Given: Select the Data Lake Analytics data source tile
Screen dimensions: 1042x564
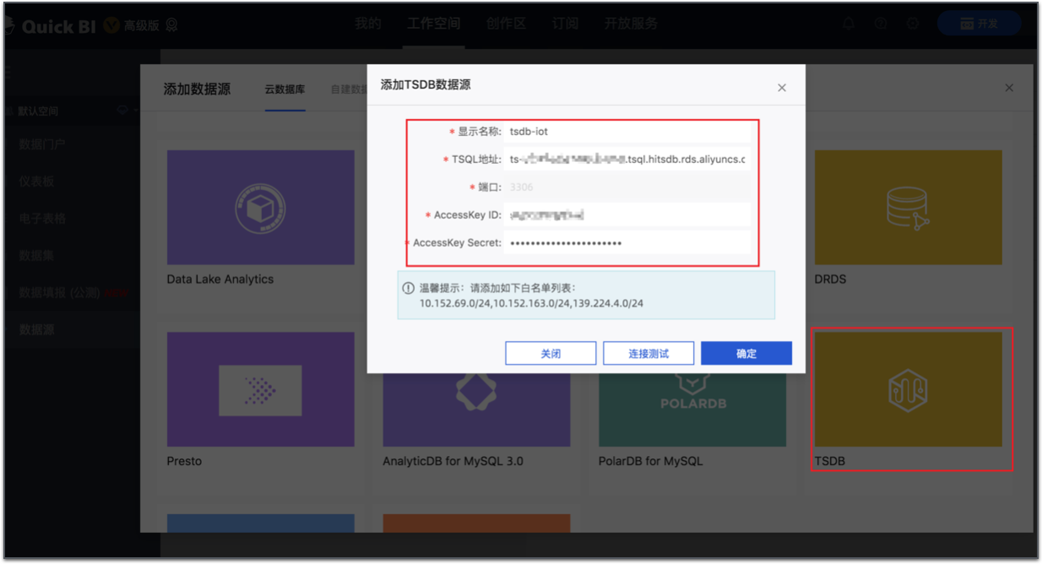Looking at the screenshot, I should 261,208.
